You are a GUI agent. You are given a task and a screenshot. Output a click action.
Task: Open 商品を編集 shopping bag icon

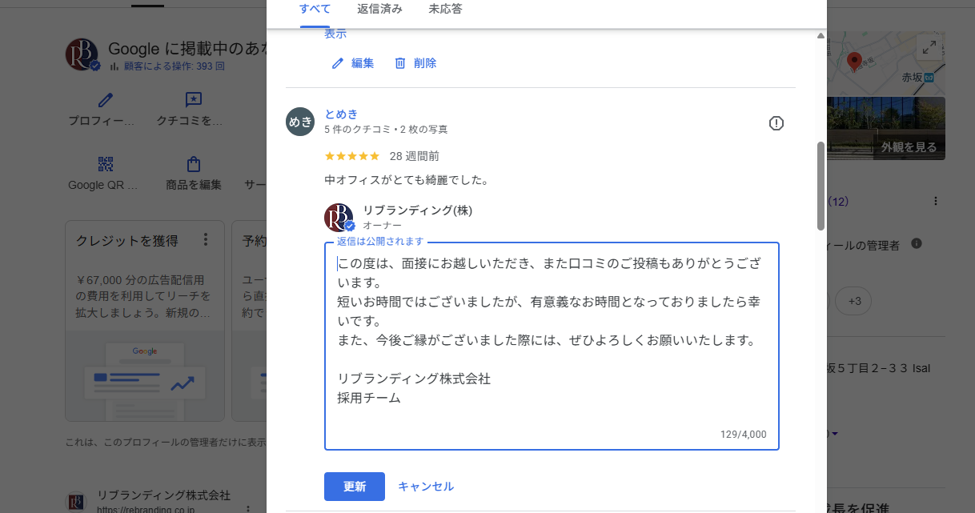click(193, 165)
